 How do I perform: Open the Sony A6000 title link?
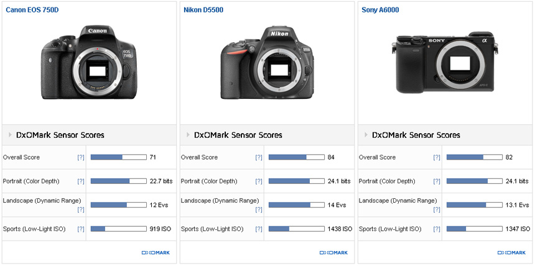tap(380, 10)
